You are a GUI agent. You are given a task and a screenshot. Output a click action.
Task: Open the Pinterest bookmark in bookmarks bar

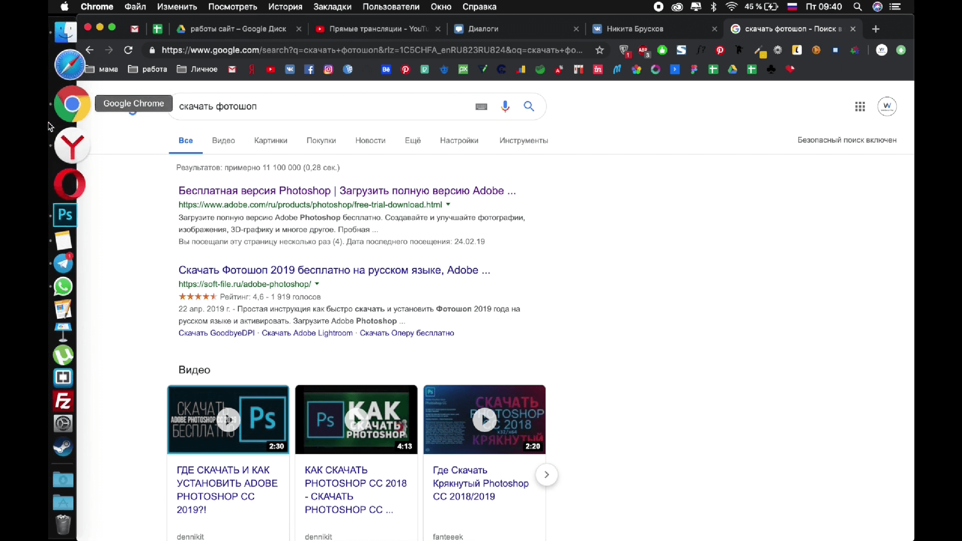point(405,69)
